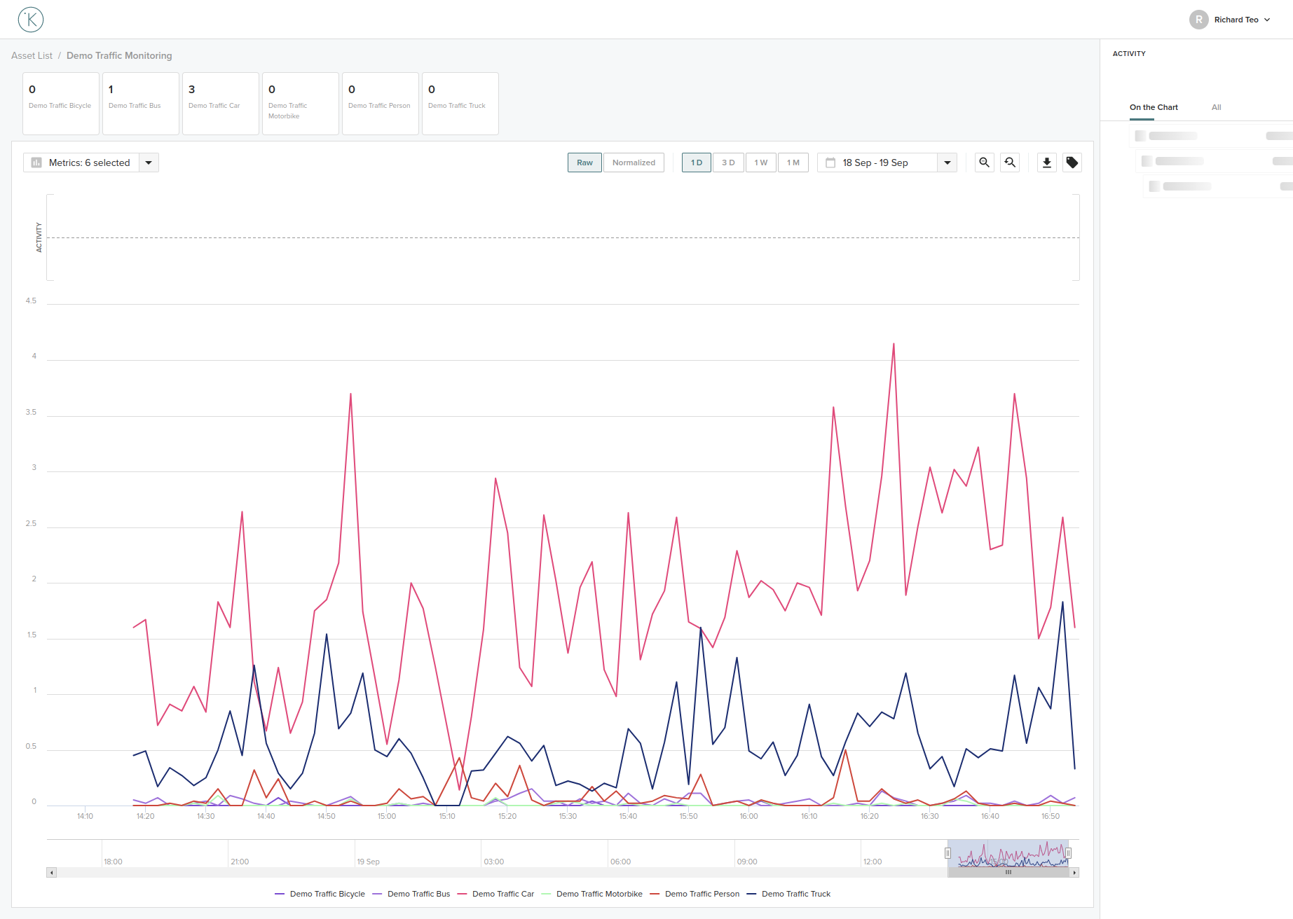Click the R user avatar icon
The height and width of the screenshot is (919, 1293).
(1198, 20)
